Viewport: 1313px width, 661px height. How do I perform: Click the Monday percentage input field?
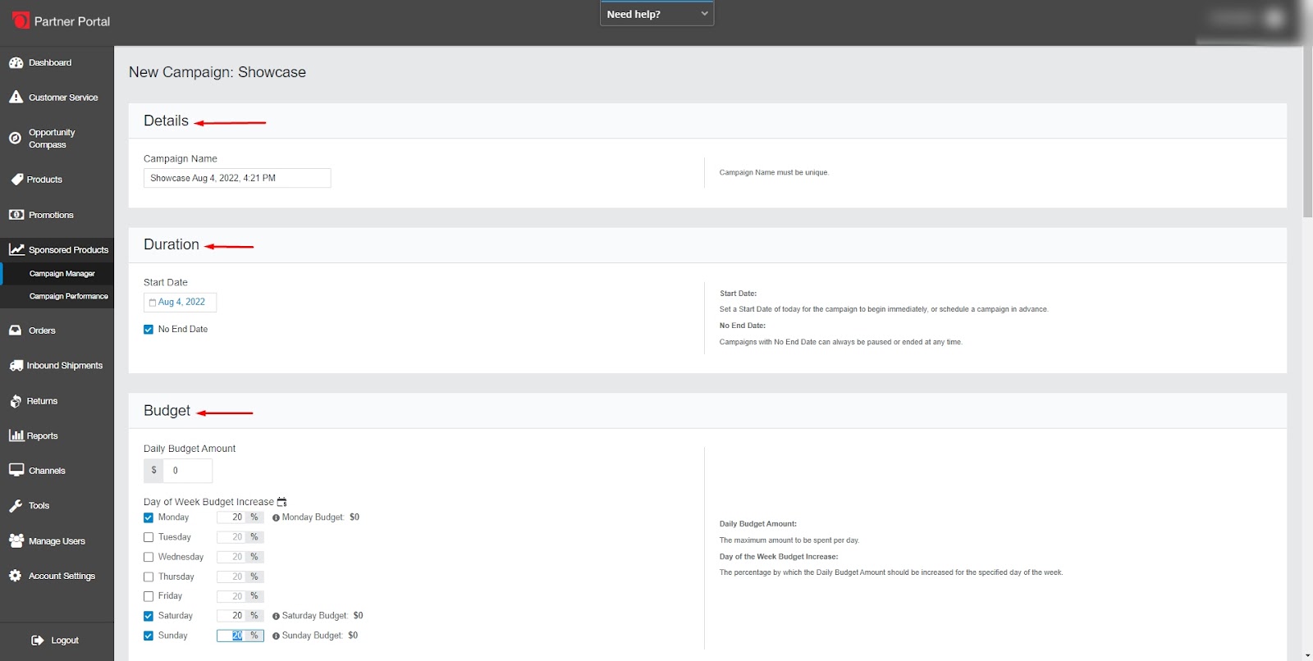click(x=231, y=517)
